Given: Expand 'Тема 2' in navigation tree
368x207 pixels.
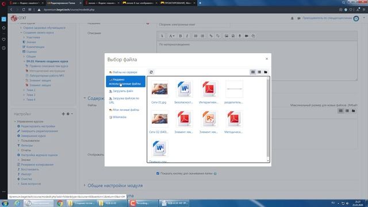Looking at the screenshot, I should point(24,90).
